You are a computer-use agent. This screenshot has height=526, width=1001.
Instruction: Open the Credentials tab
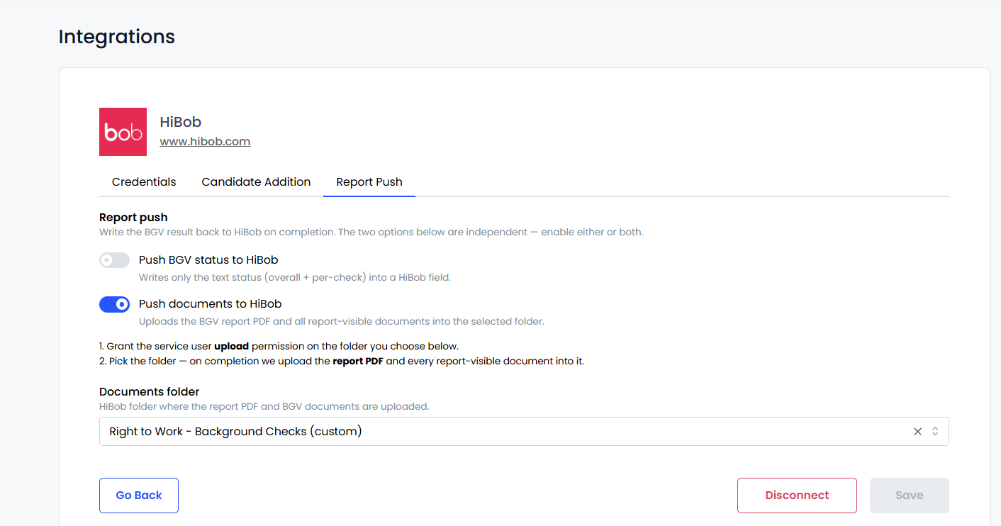[x=144, y=182]
